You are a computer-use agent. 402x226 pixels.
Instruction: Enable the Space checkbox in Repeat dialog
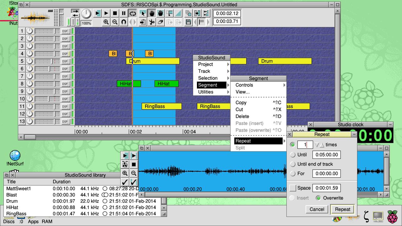(293, 188)
